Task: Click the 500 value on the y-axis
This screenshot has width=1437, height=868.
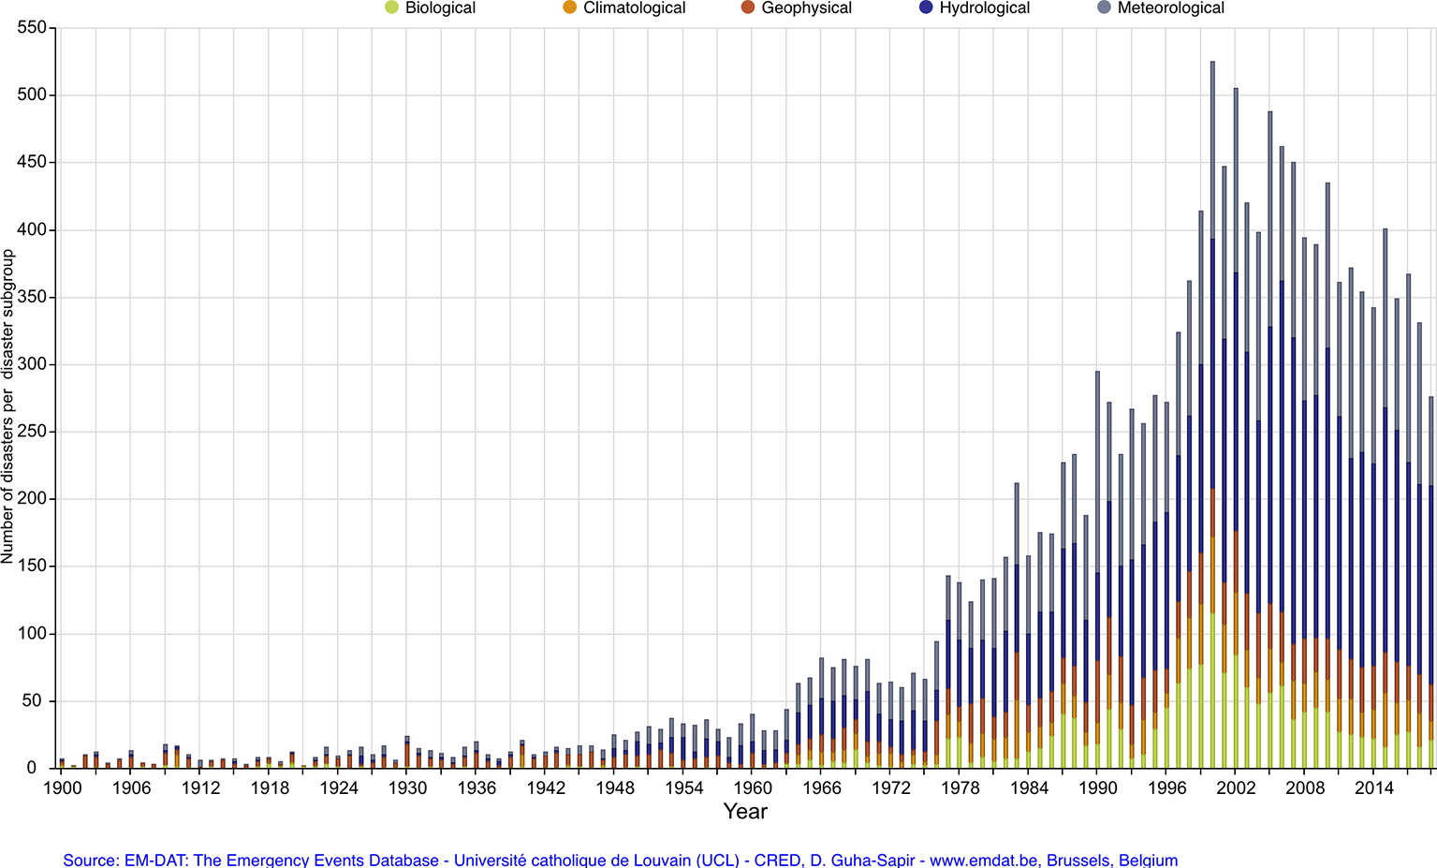Action: [x=32, y=95]
